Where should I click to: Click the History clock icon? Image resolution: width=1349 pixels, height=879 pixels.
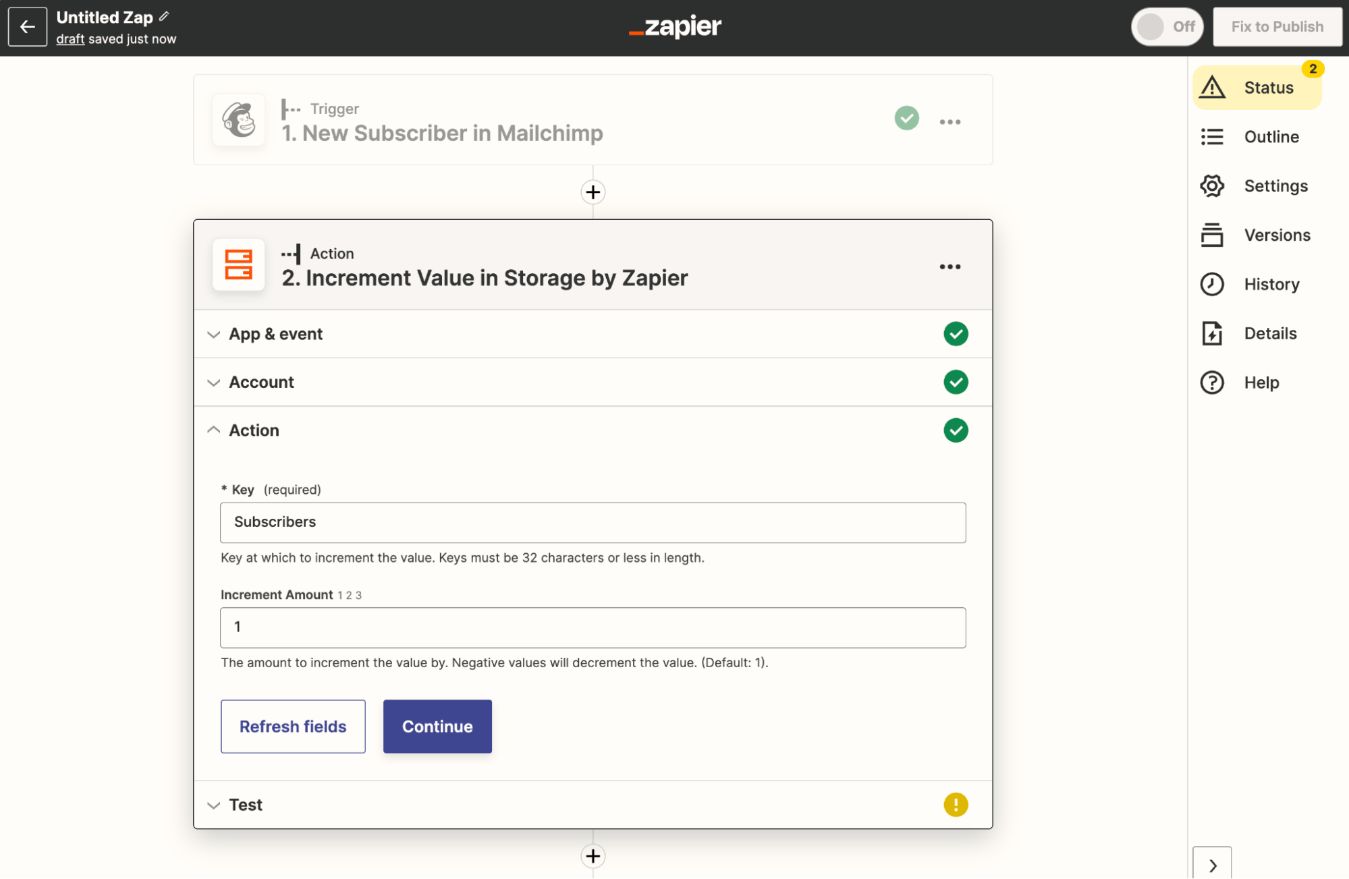click(x=1212, y=285)
